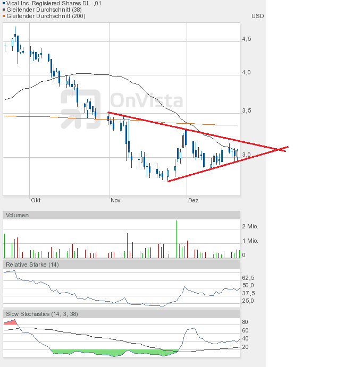
Task: Click the 62,5 RSI axis label
Action: pyautogui.click(x=248, y=278)
